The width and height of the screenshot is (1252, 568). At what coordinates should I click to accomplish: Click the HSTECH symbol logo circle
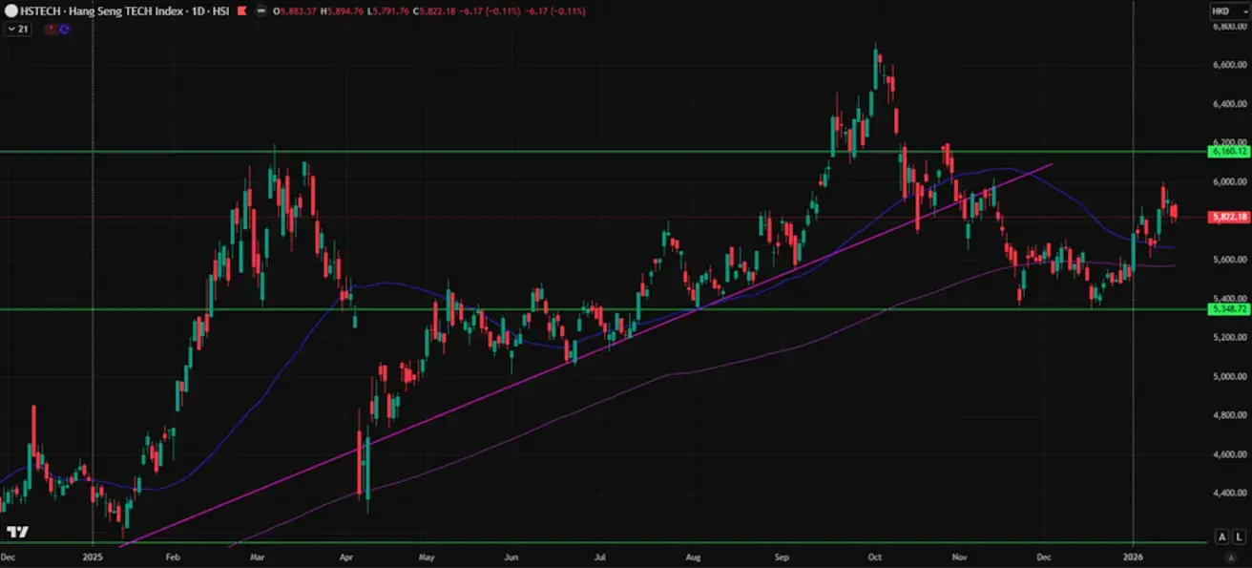click(x=10, y=11)
